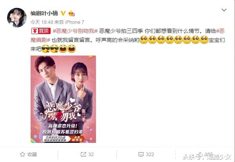This screenshot has width=235, height=162.
Task: Open hashtag #恶魔少爷别吻我#
Action: 75,31
